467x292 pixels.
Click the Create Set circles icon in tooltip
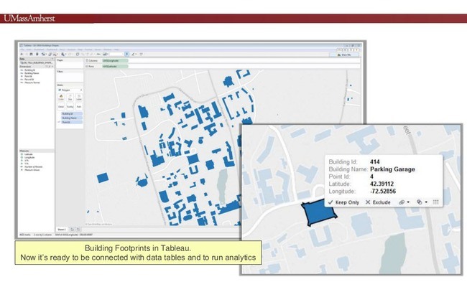point(420,202)
